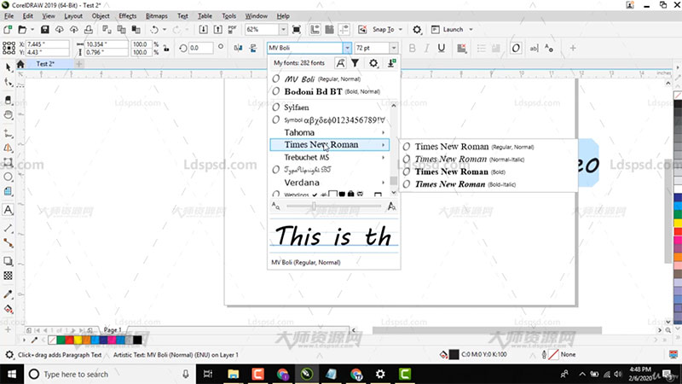Open the File menu
Image resolution: width=682 pixels, height=384 pixels.
click(9, 16)
